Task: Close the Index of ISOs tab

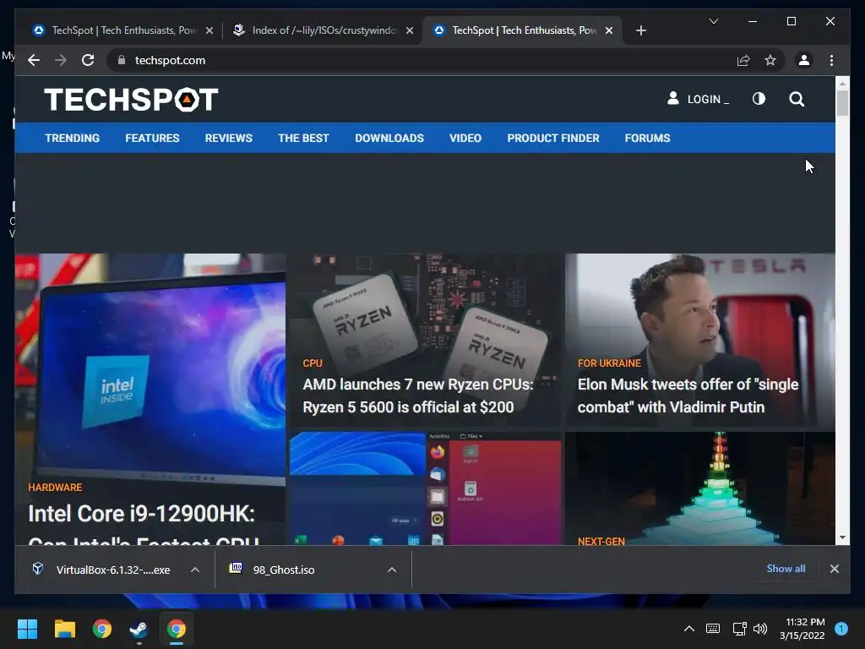Action: [x=410, y=30]
